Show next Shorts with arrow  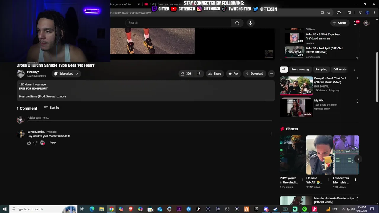click(358, 159)
